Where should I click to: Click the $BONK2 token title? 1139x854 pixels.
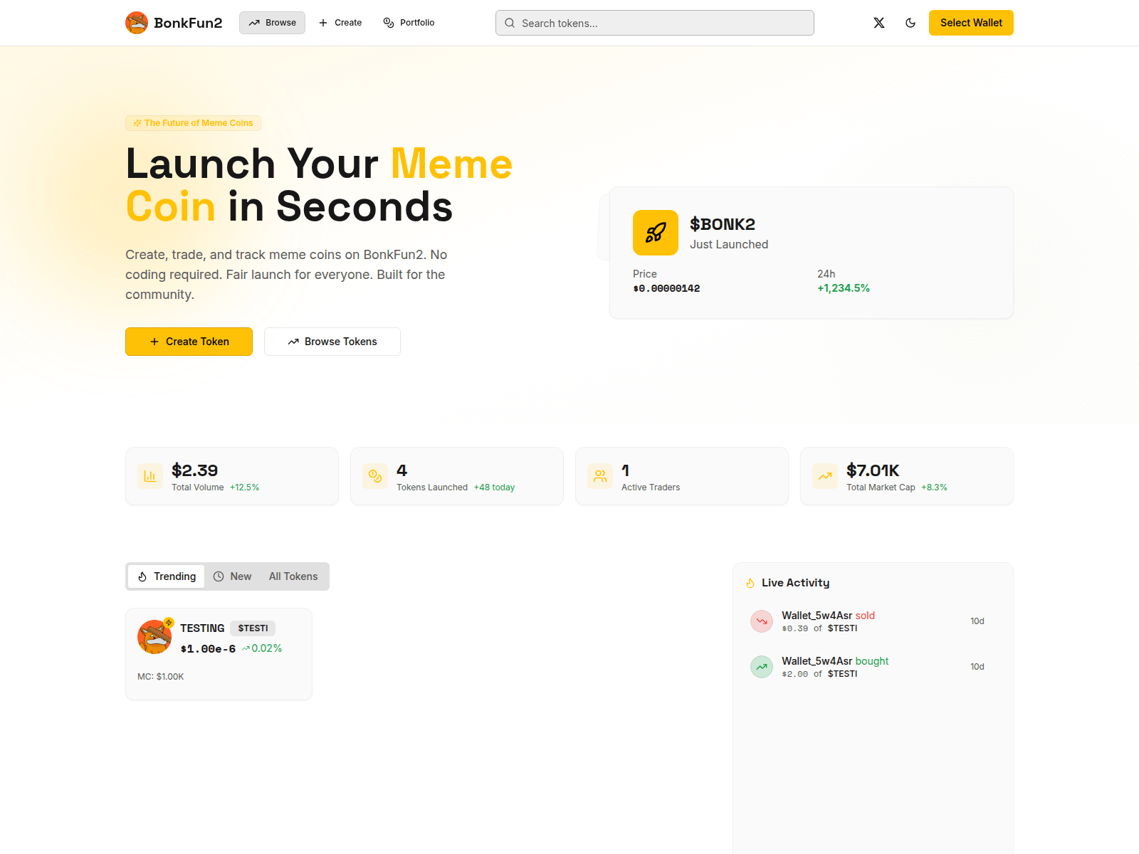click(723, 224)
